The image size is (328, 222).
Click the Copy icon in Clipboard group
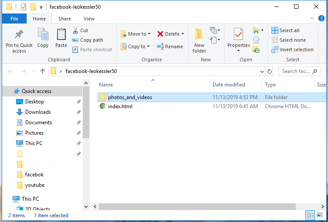coord(43,34)
